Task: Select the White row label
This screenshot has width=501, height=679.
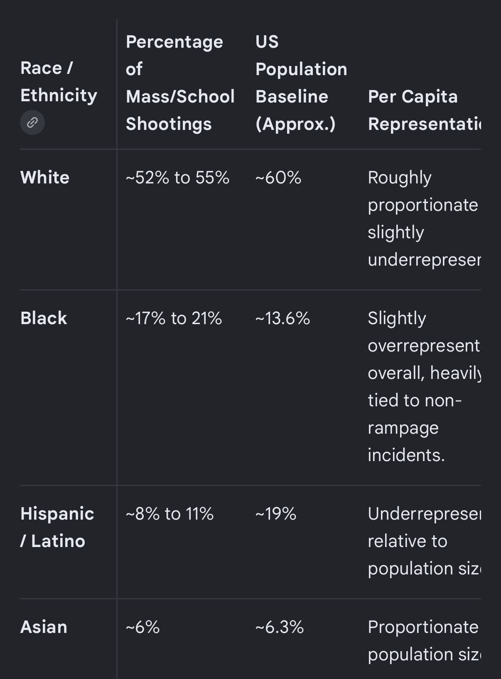Action: (x=45, y=177)
